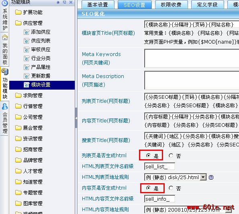Select 是 for 列表页是否生成html
This screenshot has height=214, width=239.
click(x=148, y=156)
